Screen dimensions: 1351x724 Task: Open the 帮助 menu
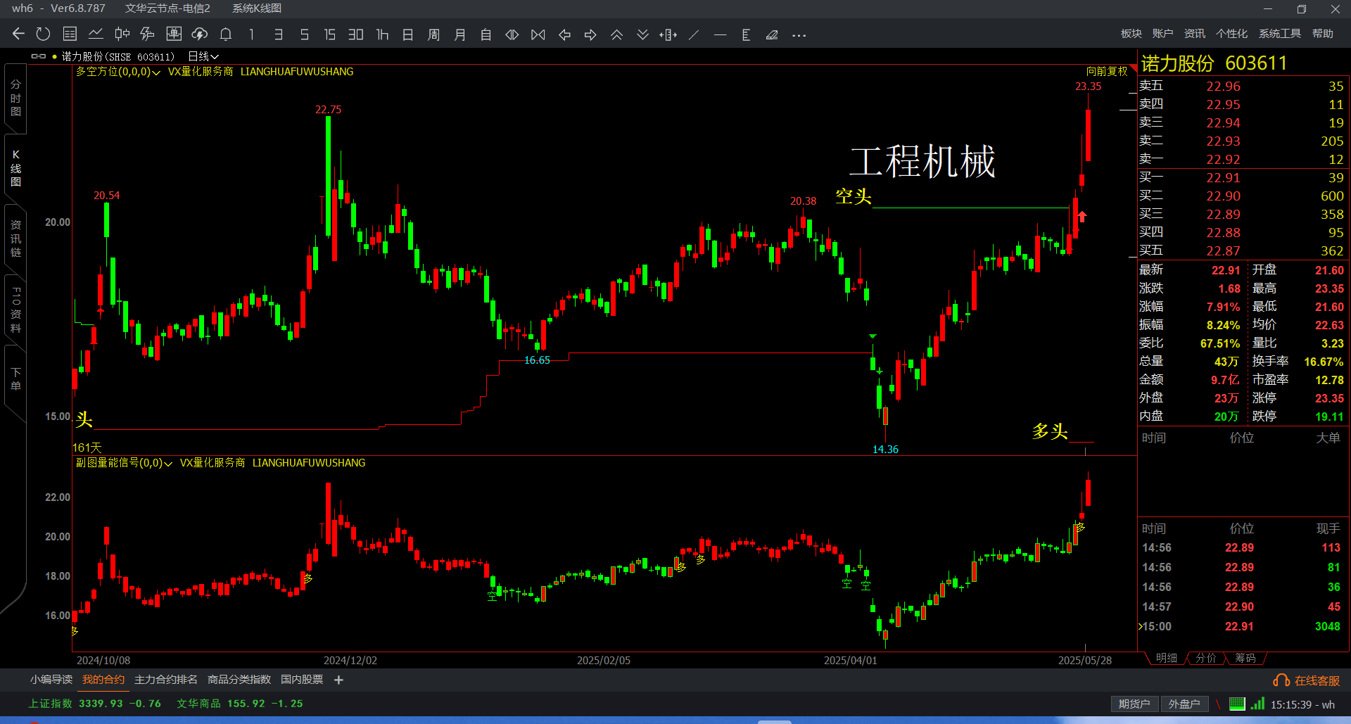click(x=1323, y=33)
